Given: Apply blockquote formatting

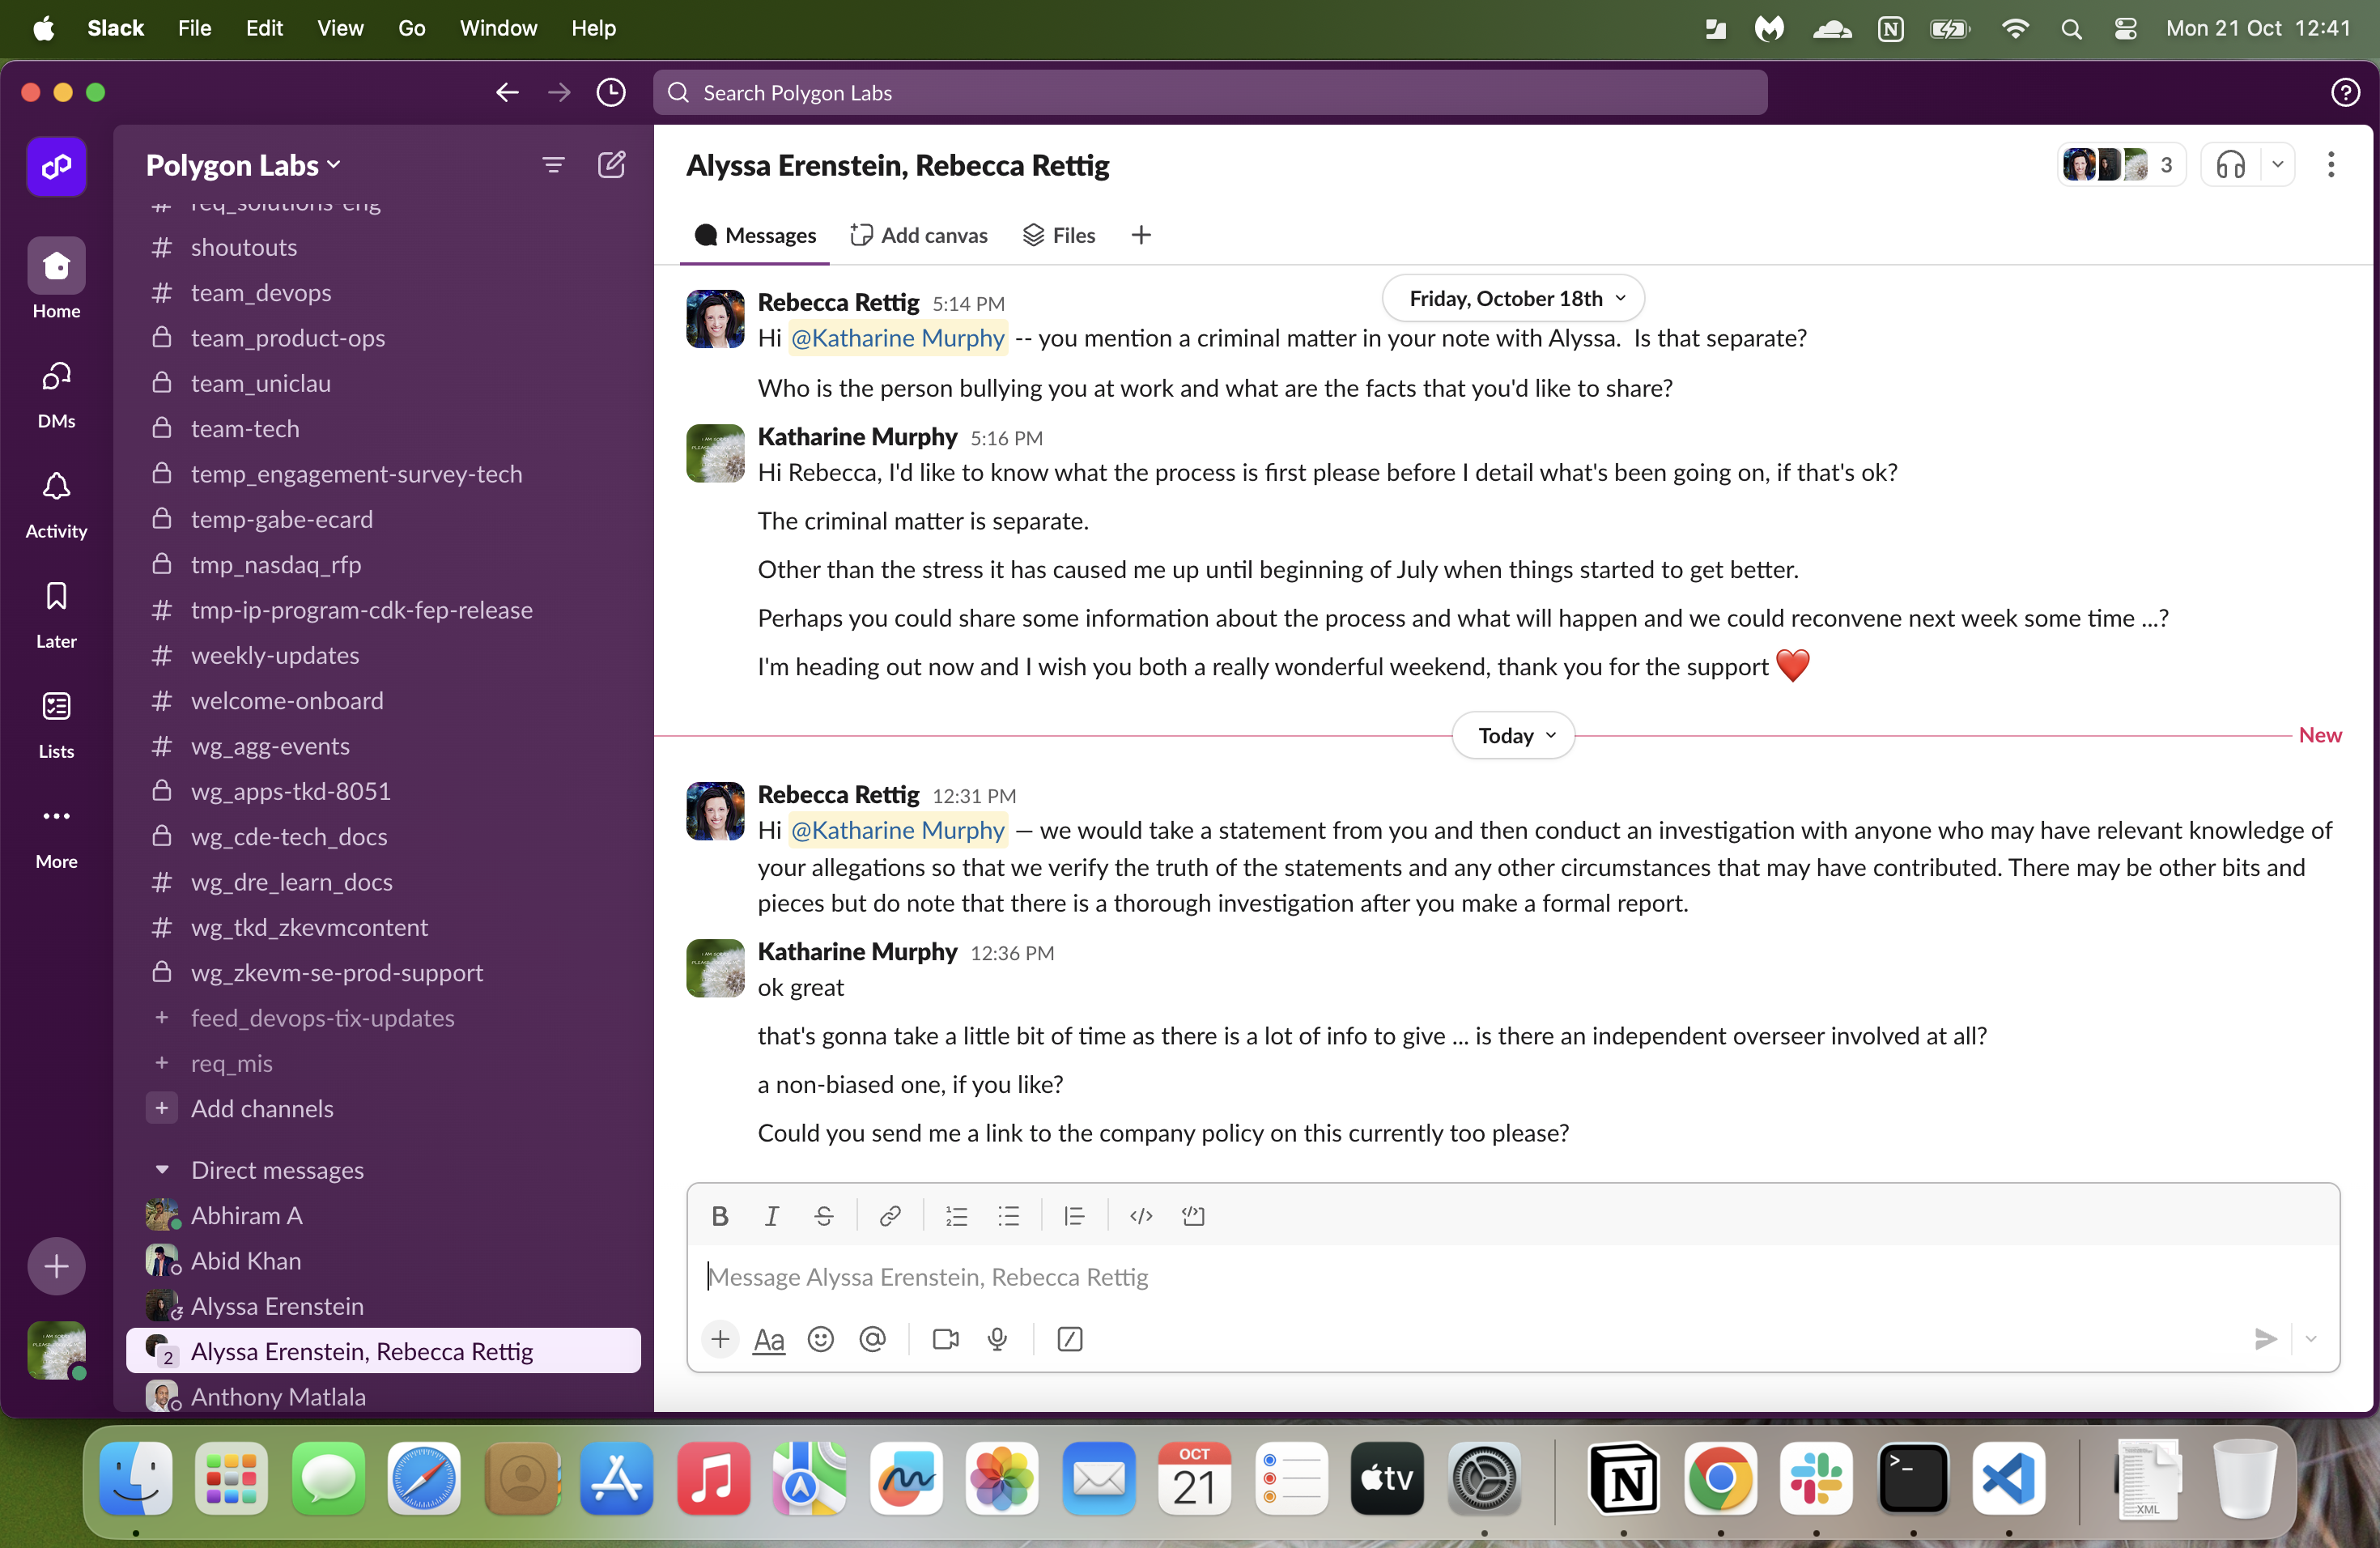Looking at the screenshot, I should point(1074,1216).
